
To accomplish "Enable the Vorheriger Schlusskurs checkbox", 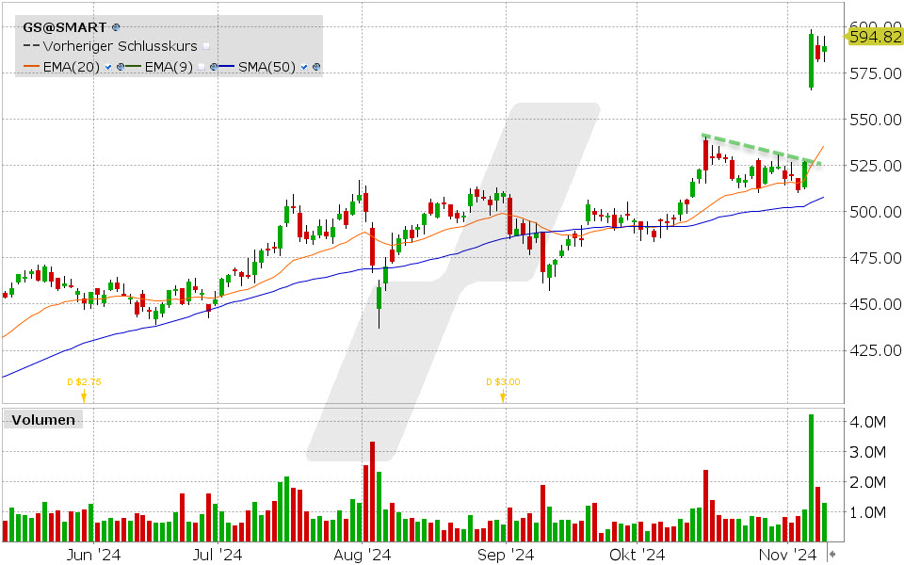I will (x=206, y=46).
